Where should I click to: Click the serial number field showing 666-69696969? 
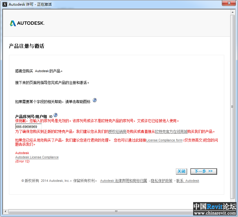(x=28, y=127)
